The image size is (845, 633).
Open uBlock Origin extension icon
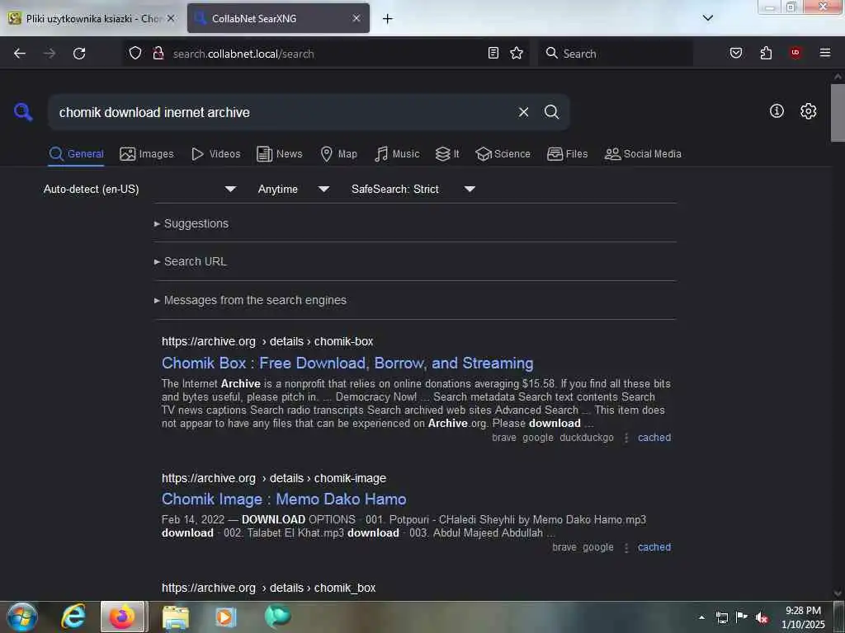pos(795,53)
